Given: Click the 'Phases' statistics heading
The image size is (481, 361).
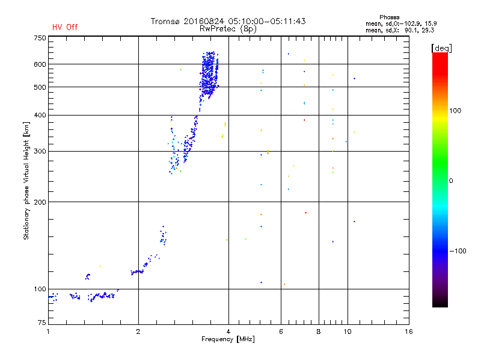Looking at the screenshot, I should 389,17.
